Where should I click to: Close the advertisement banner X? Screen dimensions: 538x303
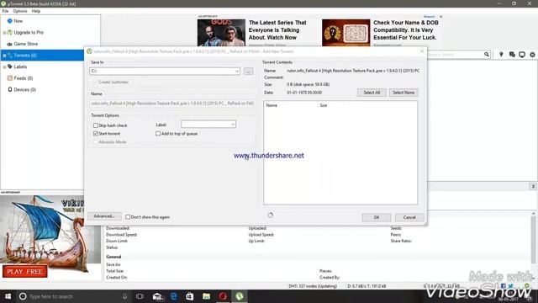pos(440,17)
